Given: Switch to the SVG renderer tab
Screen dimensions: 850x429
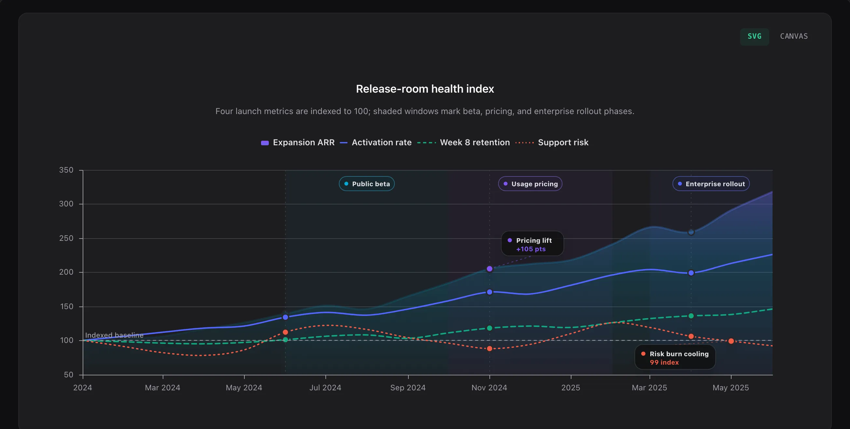Looking at the screenshot, I should point(754,36).
